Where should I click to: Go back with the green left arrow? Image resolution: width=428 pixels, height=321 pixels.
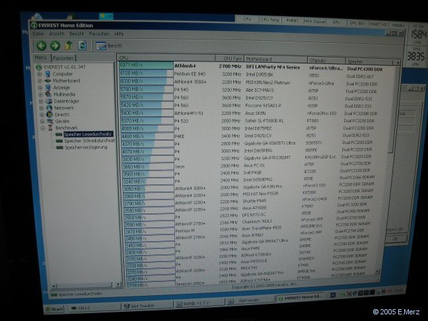click(42, 46)
